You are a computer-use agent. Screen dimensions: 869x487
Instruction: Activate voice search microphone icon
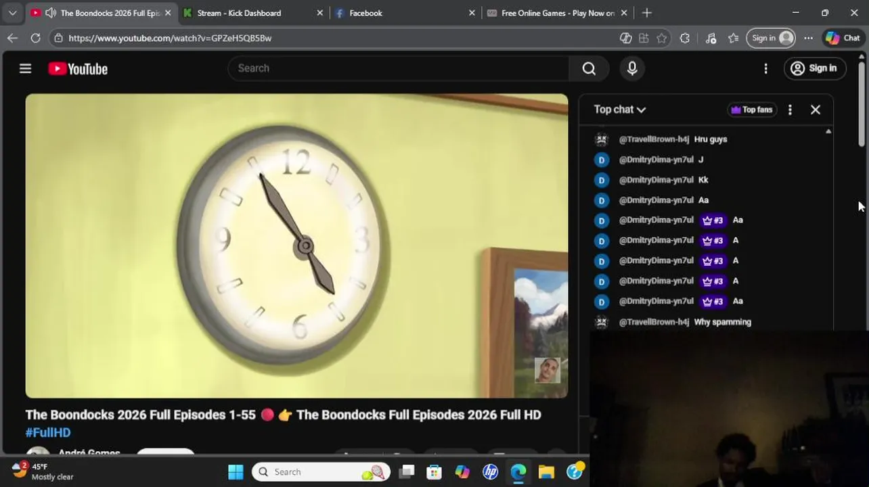632,68
